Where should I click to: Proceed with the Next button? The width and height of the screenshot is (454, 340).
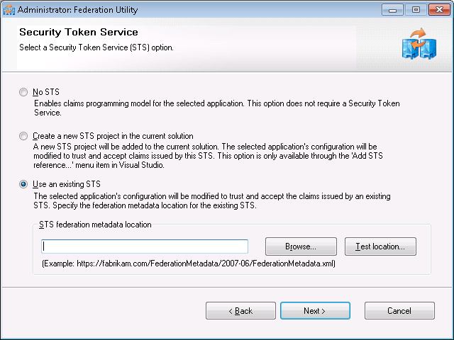click(315, 311)
